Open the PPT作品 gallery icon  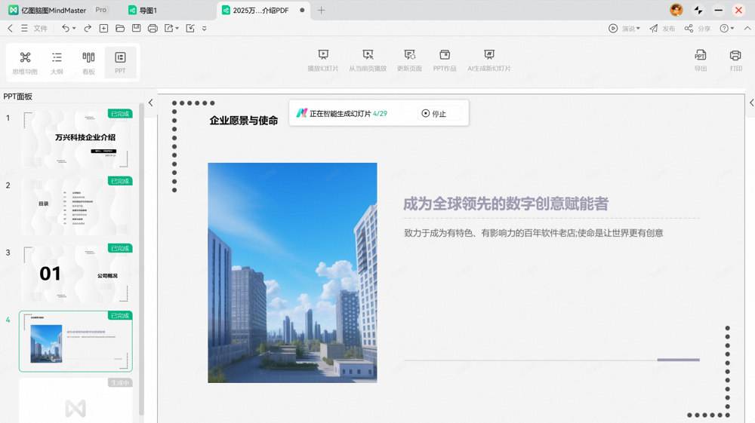click(x=445, y=56)
